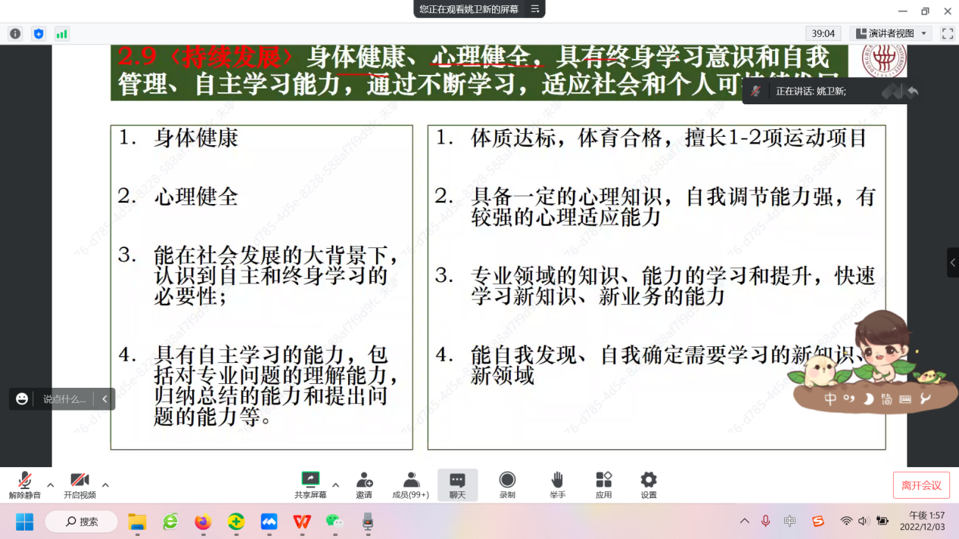
Task: Click the blue security shield icon
Action: pos(39,34)
